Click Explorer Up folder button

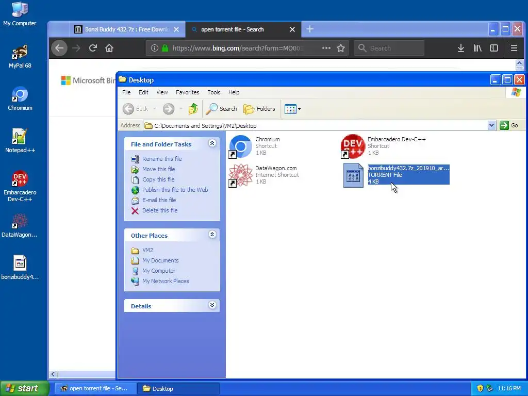(x=193, y=109)
